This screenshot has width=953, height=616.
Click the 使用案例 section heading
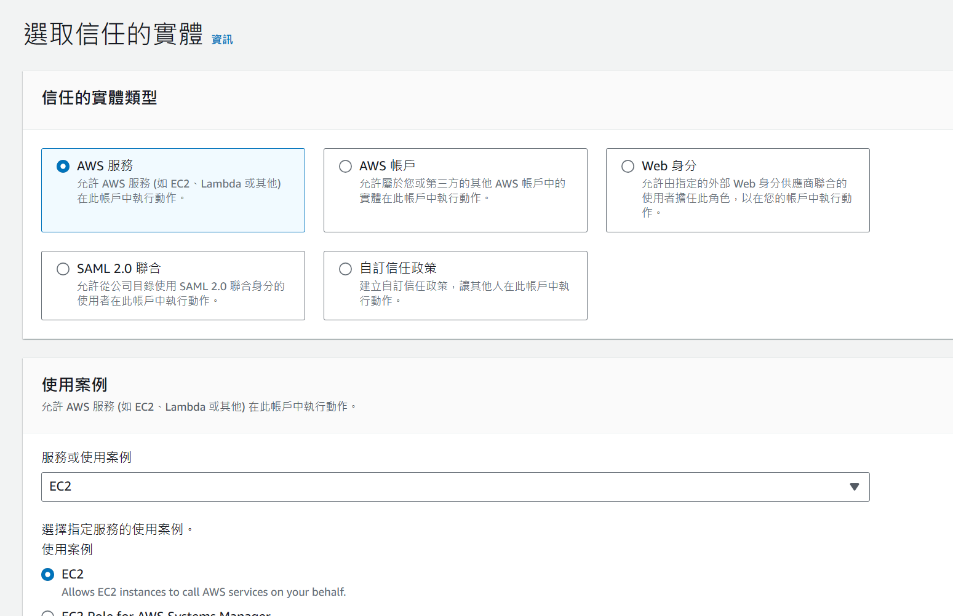(x=74, y=385)
